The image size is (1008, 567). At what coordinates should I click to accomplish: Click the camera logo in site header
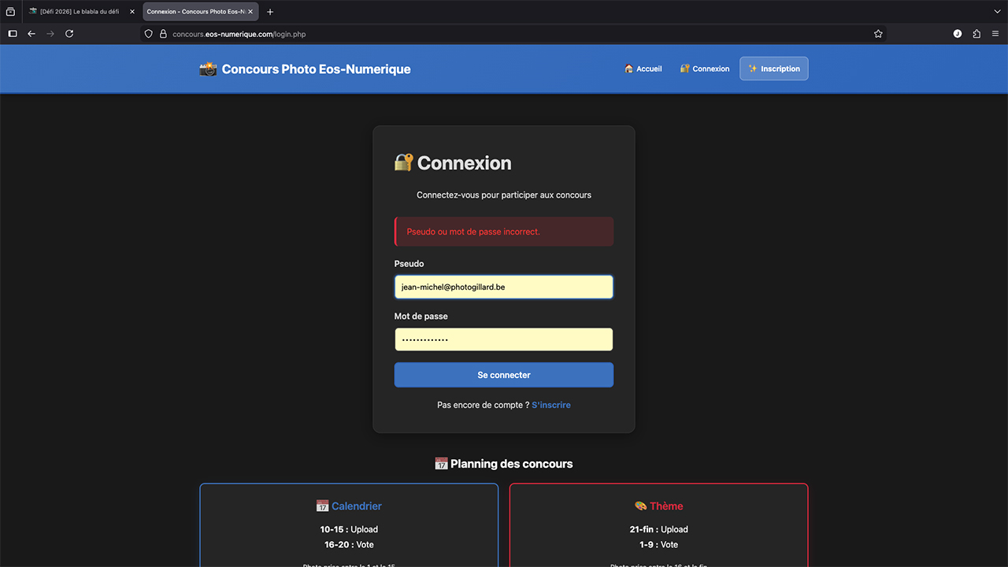208,69
